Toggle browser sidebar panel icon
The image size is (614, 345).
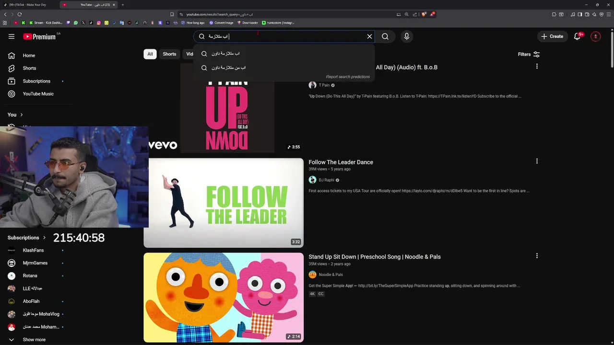coord(580,14)
